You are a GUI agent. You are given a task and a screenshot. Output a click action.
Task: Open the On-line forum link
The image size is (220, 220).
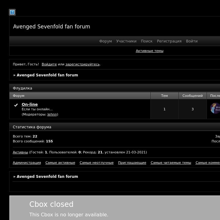coord(30,104)
